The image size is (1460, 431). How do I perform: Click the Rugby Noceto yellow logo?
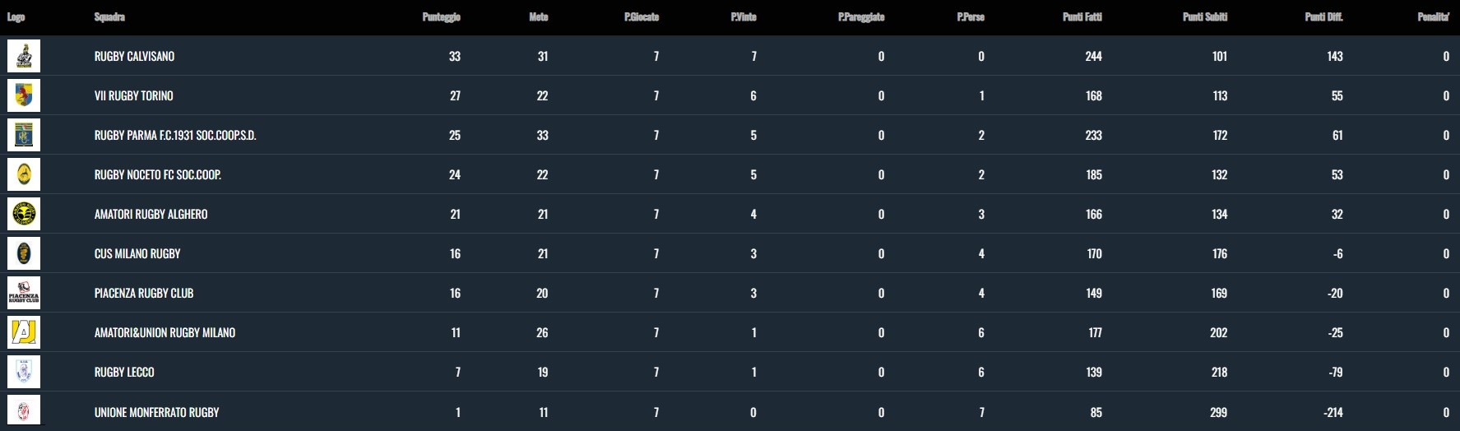tap(24, 174)
